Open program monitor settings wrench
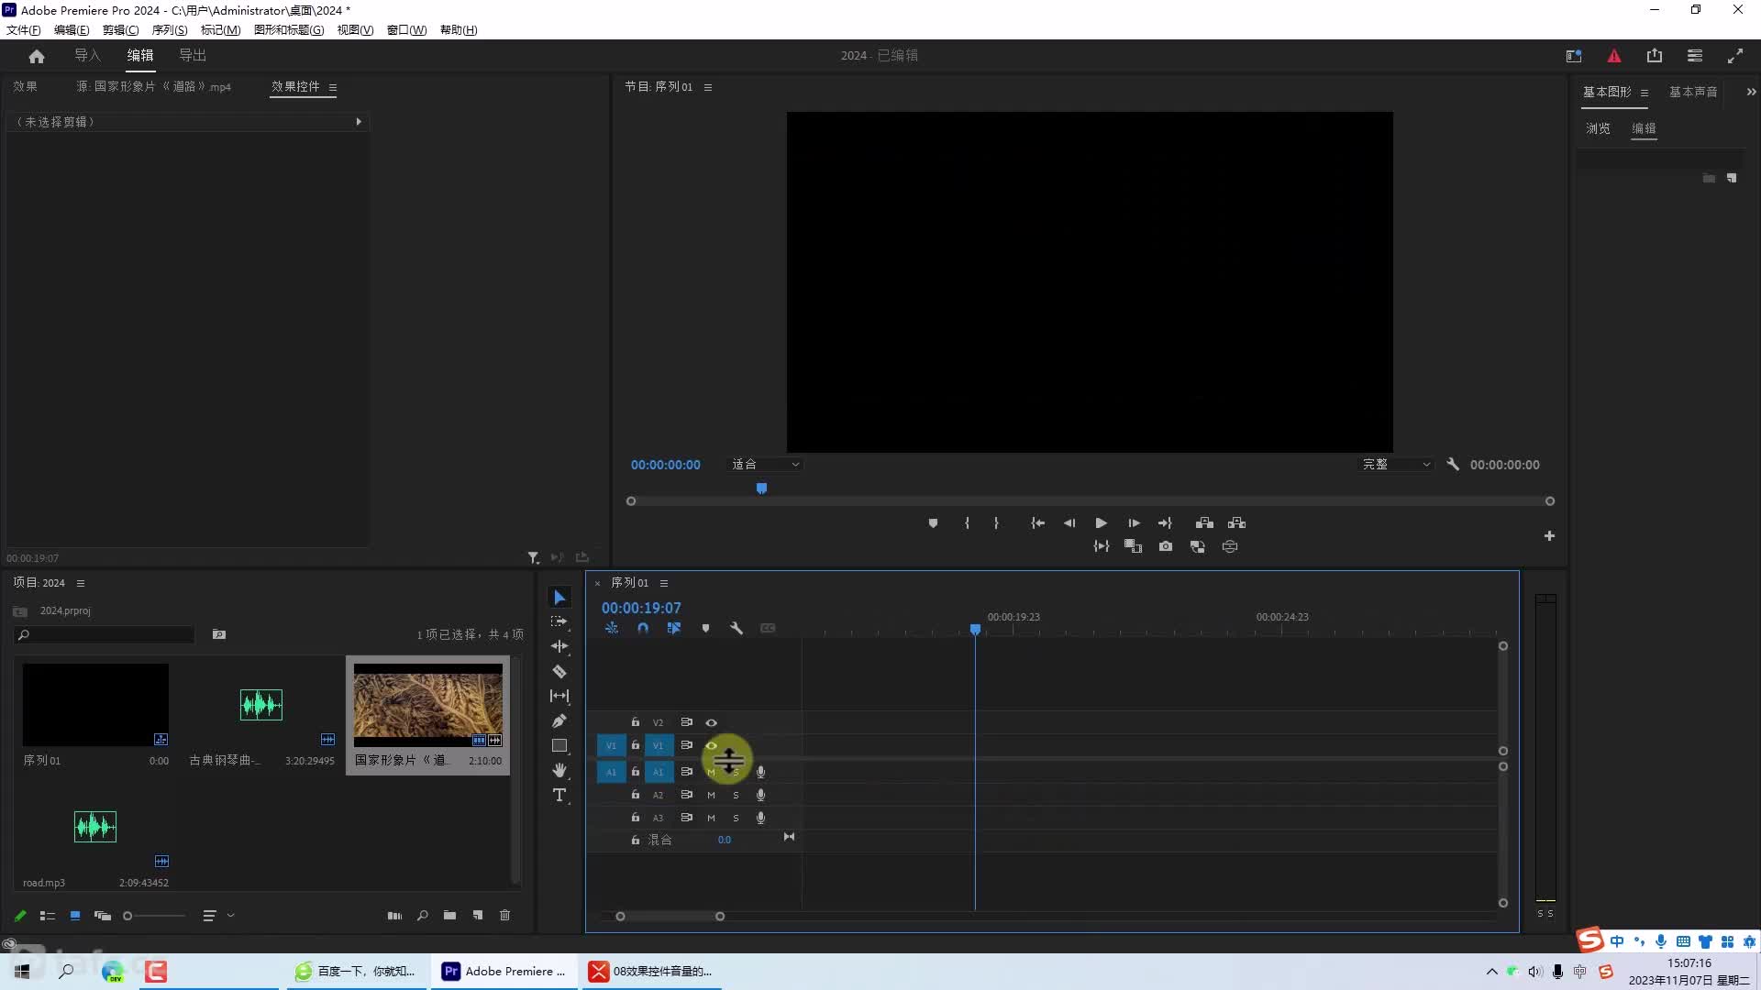Screen dimensions: 1761x990 point(1453,465)
